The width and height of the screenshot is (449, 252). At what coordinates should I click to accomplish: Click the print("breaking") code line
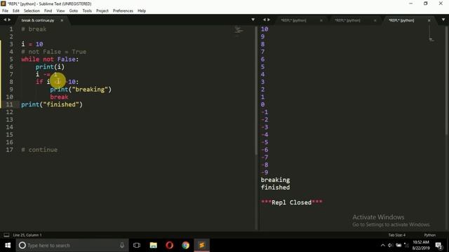coord(81,90)
